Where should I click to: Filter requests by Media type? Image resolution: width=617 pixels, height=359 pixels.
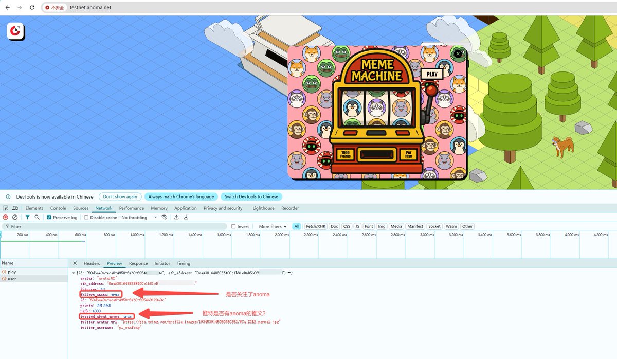coord(396,226)
